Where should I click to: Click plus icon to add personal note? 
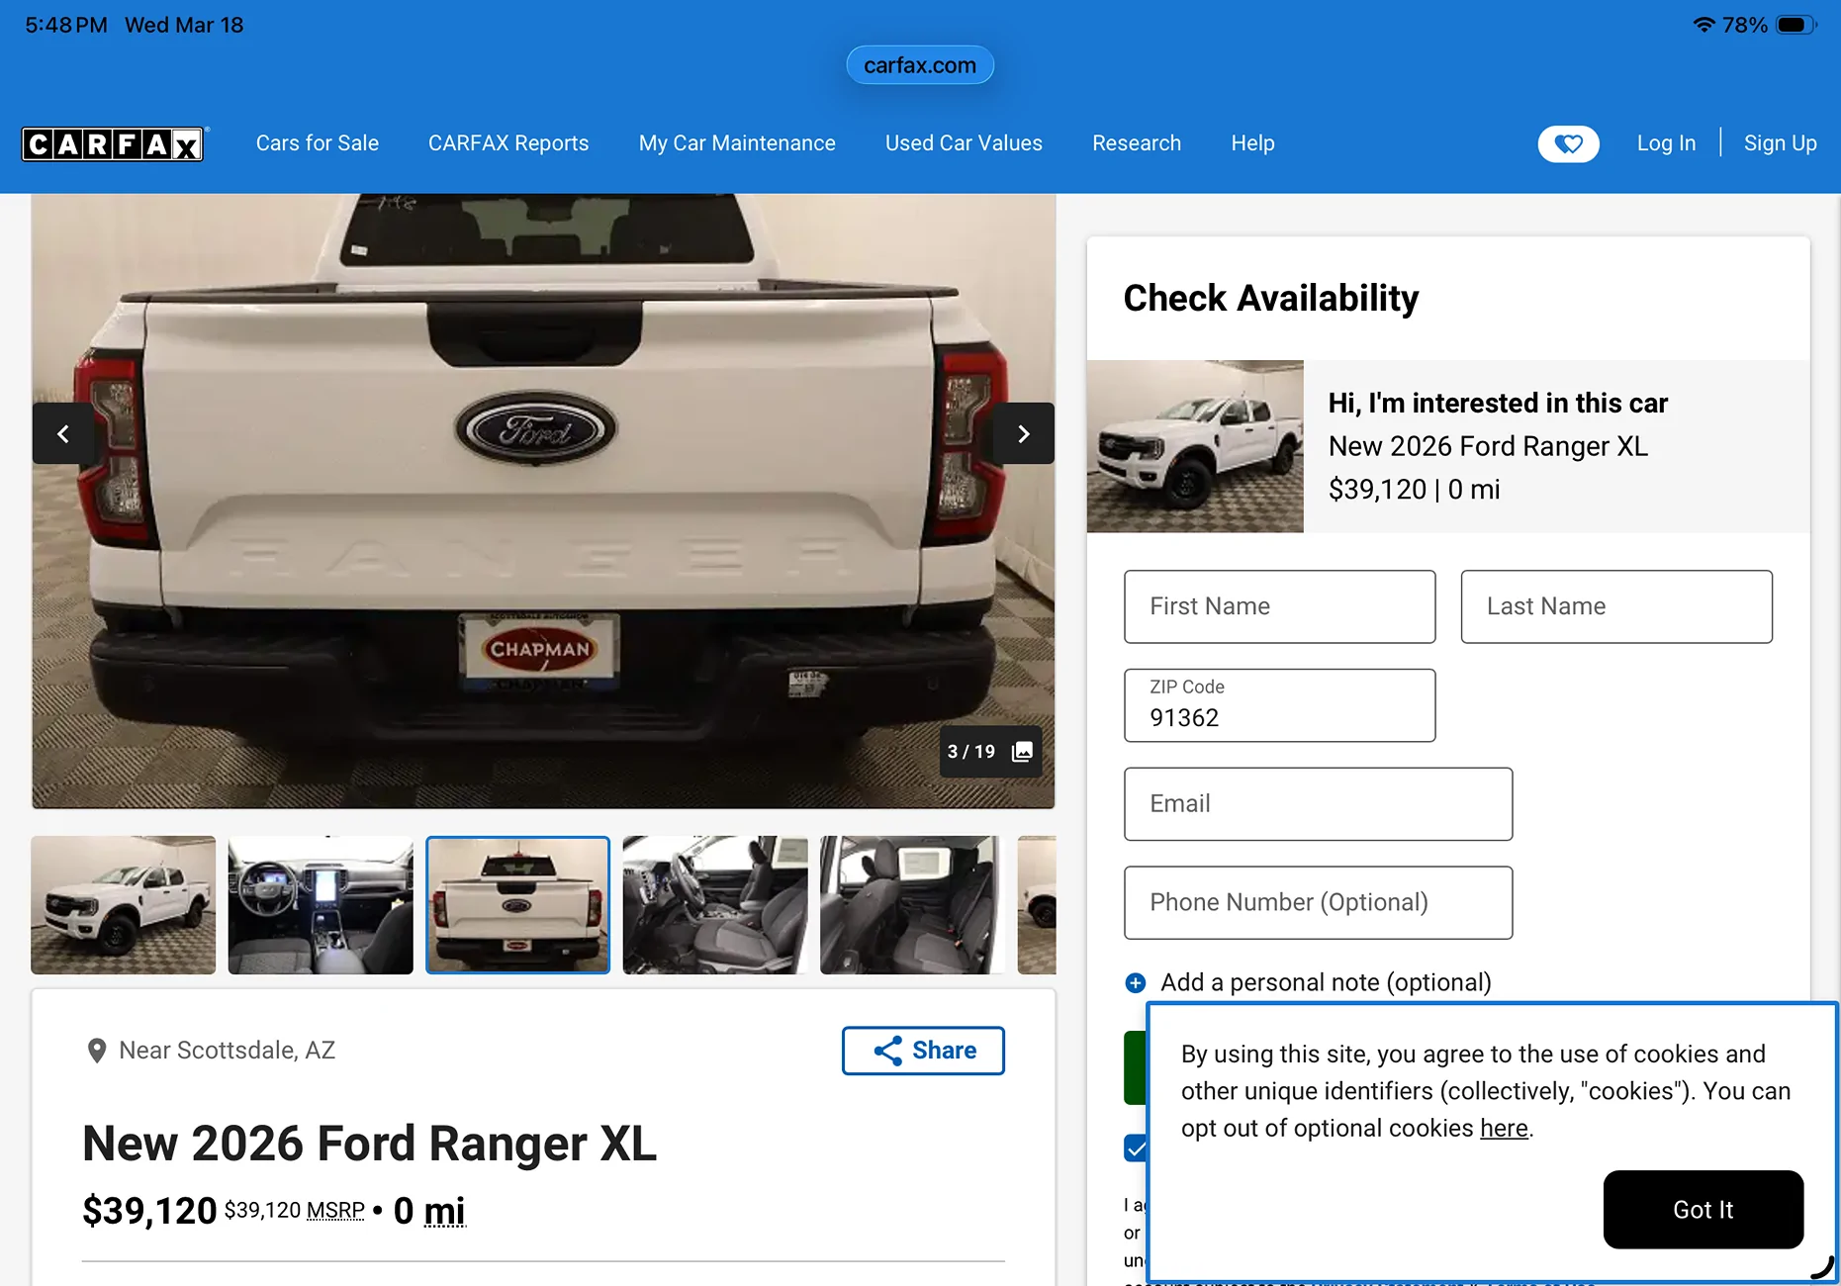[1136, 983]
